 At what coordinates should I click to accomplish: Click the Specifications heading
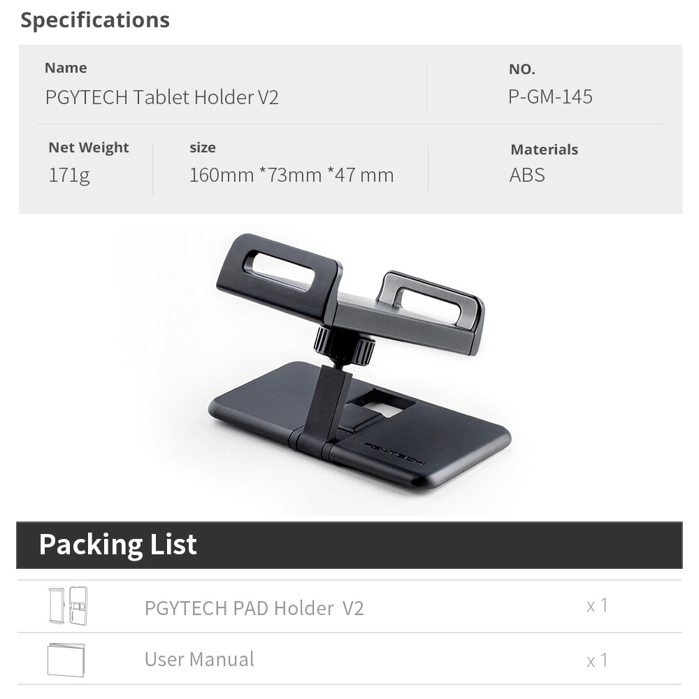(x=95, y=20)
